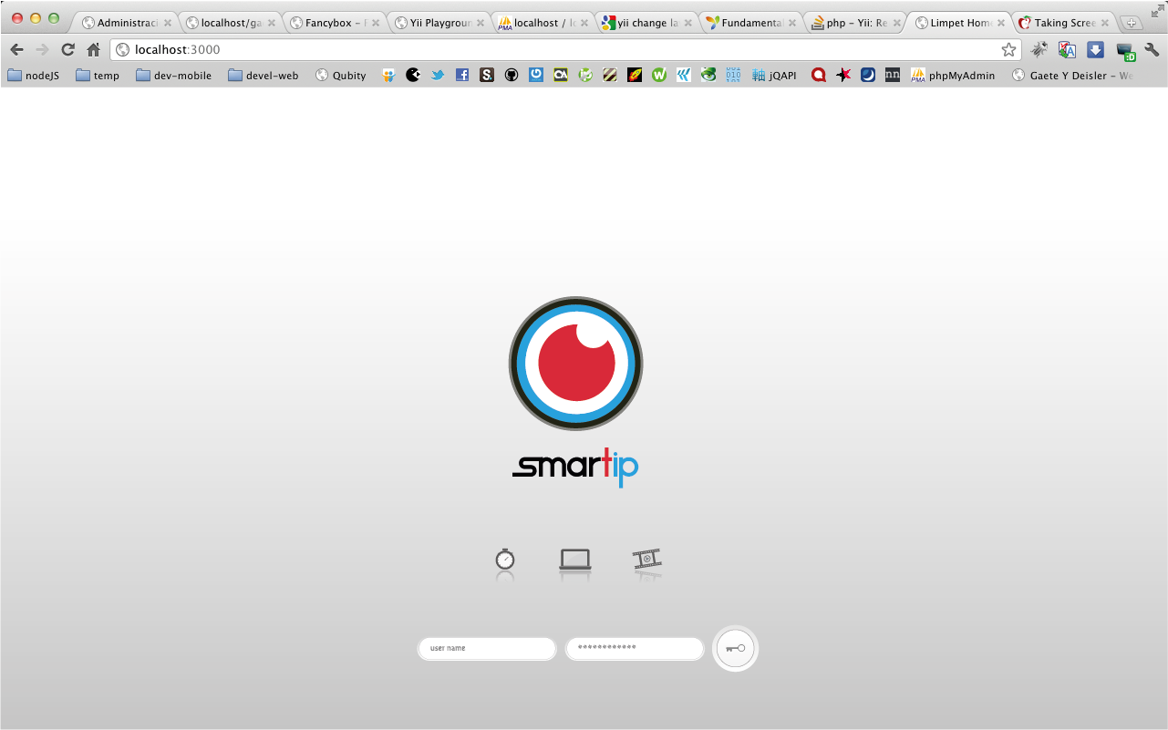Open the nodeJS bookmark folder
The width and height of the screenshot is (1168, 730).
(34, 76)
